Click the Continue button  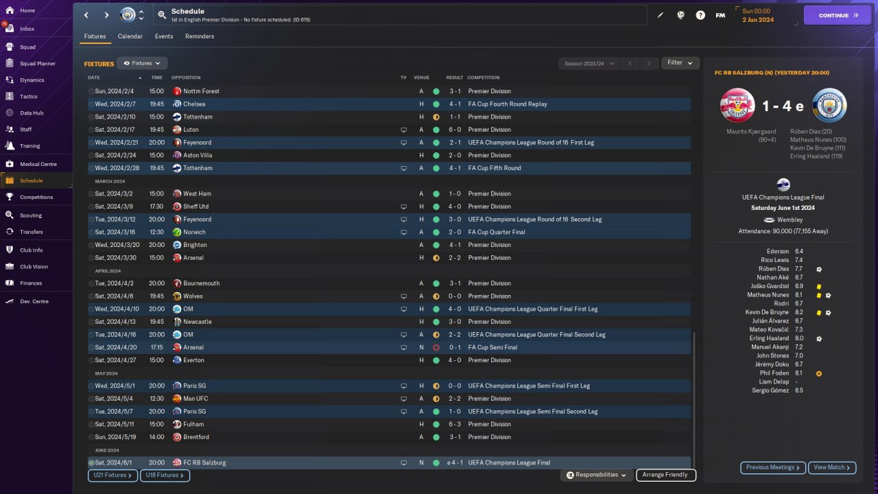pos(838,15)
